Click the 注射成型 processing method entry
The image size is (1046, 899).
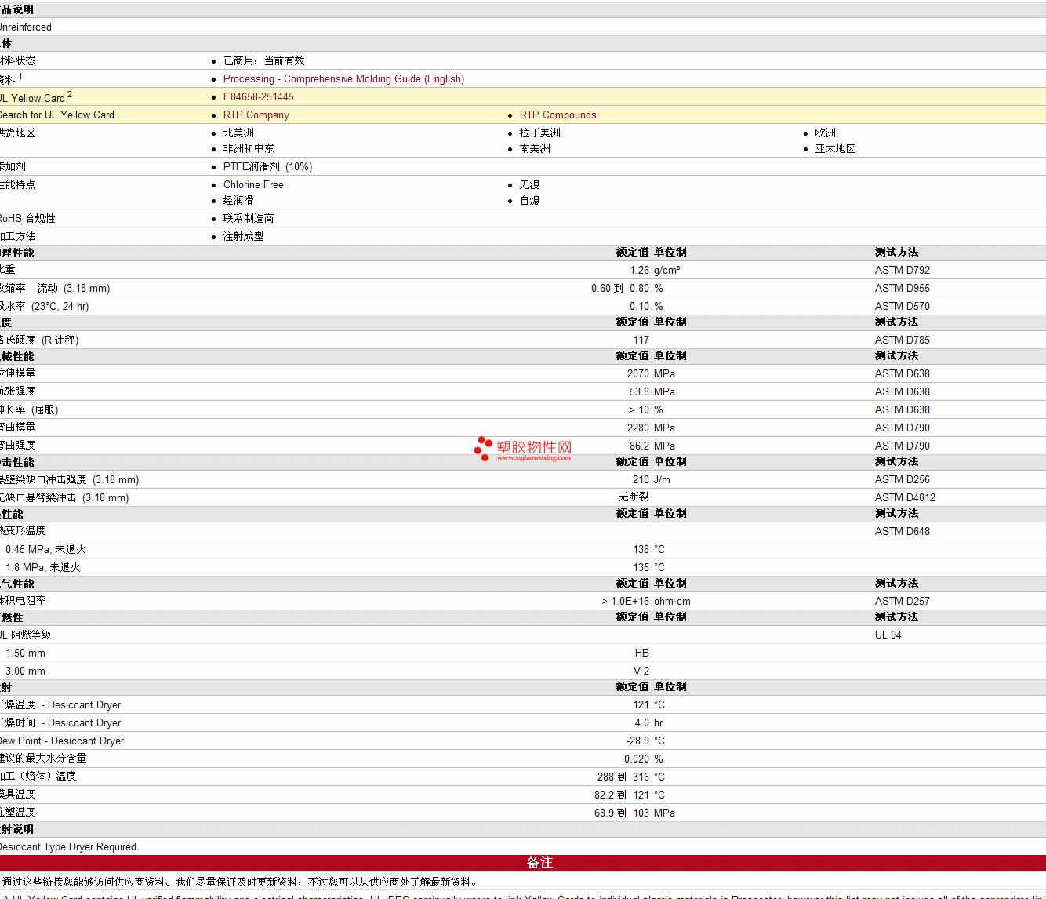243,237
